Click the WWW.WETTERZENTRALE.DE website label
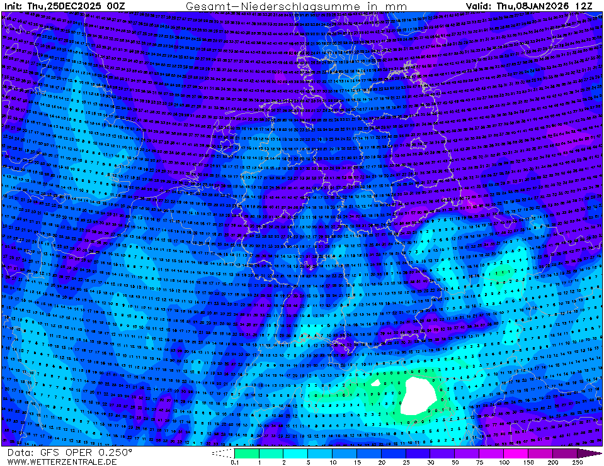604x466 pixels. click(x=62, y=462)
